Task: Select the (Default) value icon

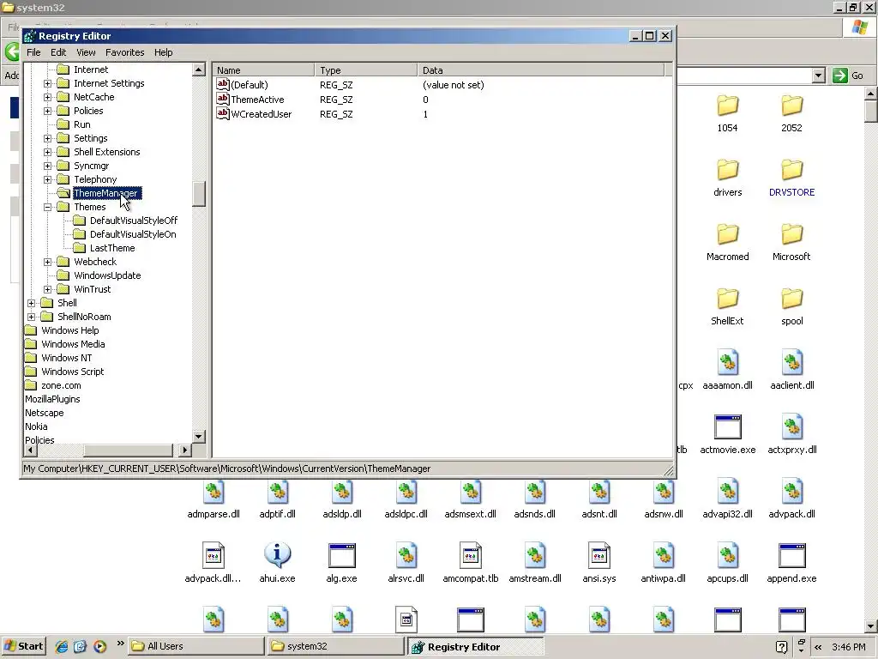Action: (223, 85)
